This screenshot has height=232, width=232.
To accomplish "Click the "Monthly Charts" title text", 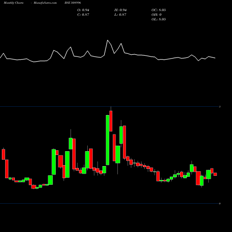I will tap(13, 3).
